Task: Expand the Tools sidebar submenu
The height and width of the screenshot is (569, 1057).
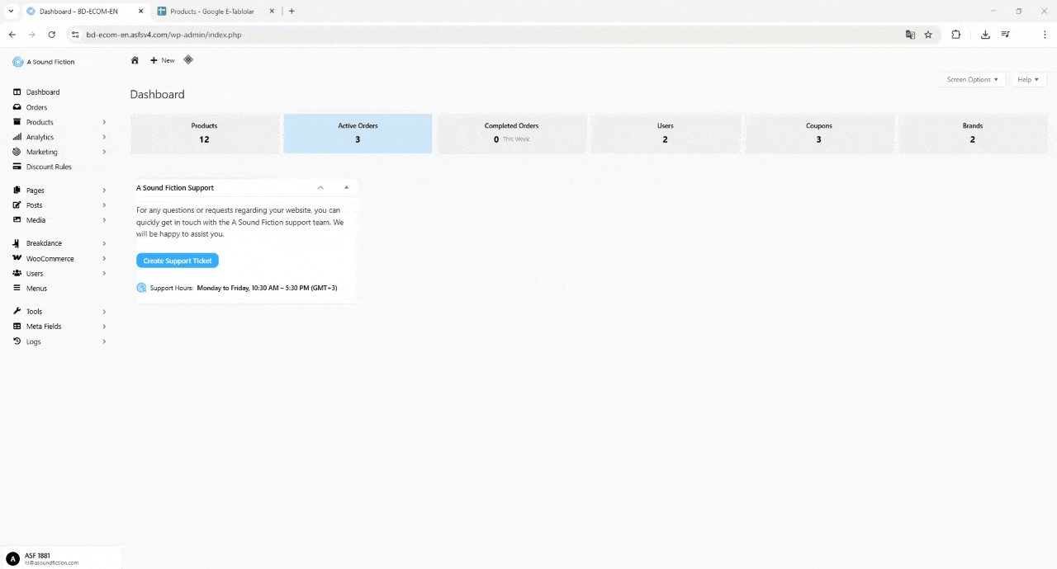Action: point(104,311)
